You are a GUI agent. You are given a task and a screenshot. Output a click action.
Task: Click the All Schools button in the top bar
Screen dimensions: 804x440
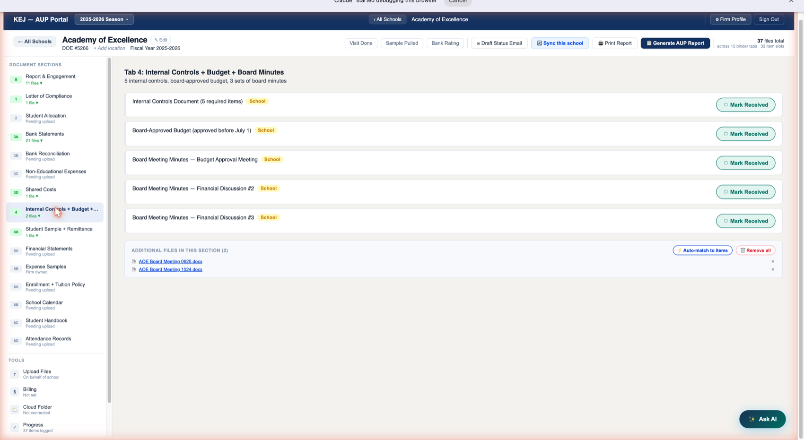point(387,19)
